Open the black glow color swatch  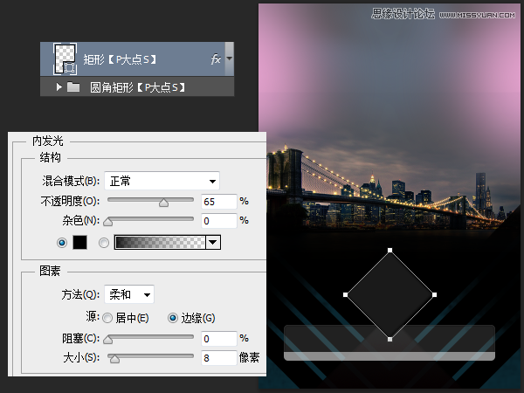(x=79, y=242)
